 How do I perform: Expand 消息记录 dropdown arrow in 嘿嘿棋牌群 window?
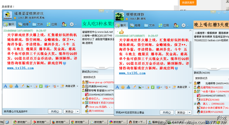(189, 87)
